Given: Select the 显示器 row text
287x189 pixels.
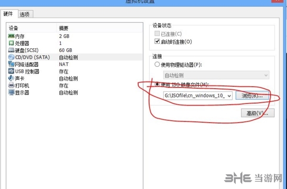Looking at the screenshot, I should pos(22,93).
